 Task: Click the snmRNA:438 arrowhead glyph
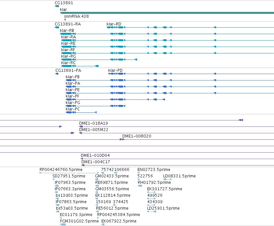click(x=65, y=20)
